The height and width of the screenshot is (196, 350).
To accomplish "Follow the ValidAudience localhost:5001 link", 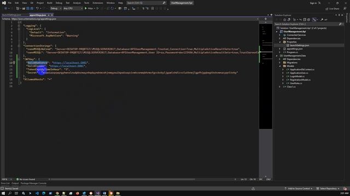I will pyautogui.click(x=69, y=63).
